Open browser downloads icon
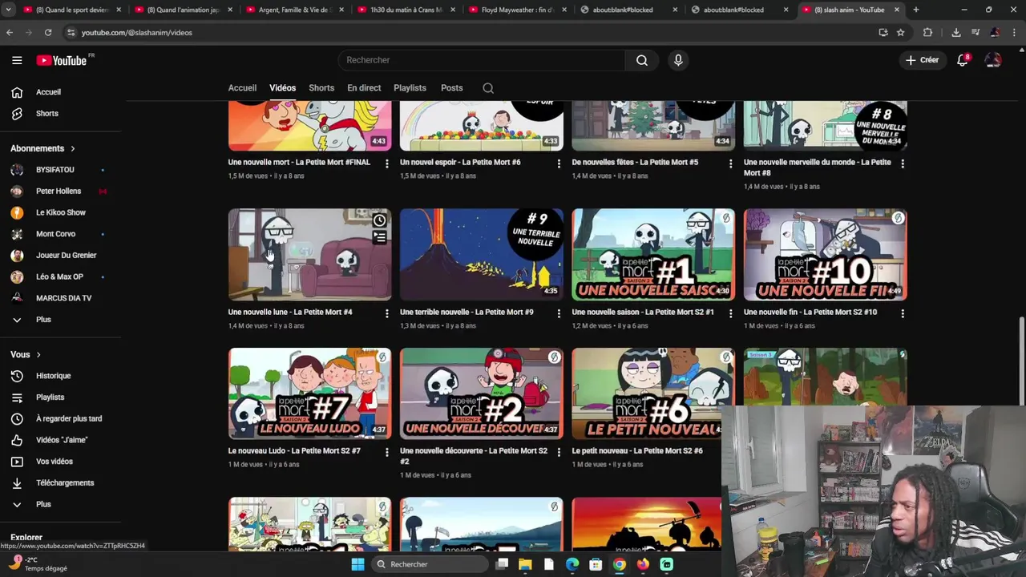1026x577 pixels. (955, 33)
